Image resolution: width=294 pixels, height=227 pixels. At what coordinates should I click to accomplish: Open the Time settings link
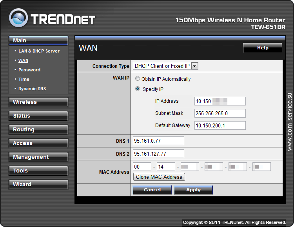pyautogui.click(x=24, y=79)
